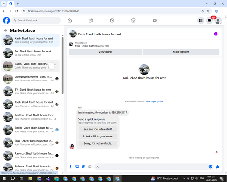Viewport: 227px width, 182px height.
Task: Click View buyer button
Action: pyautogui.click(x=105, y=52)
